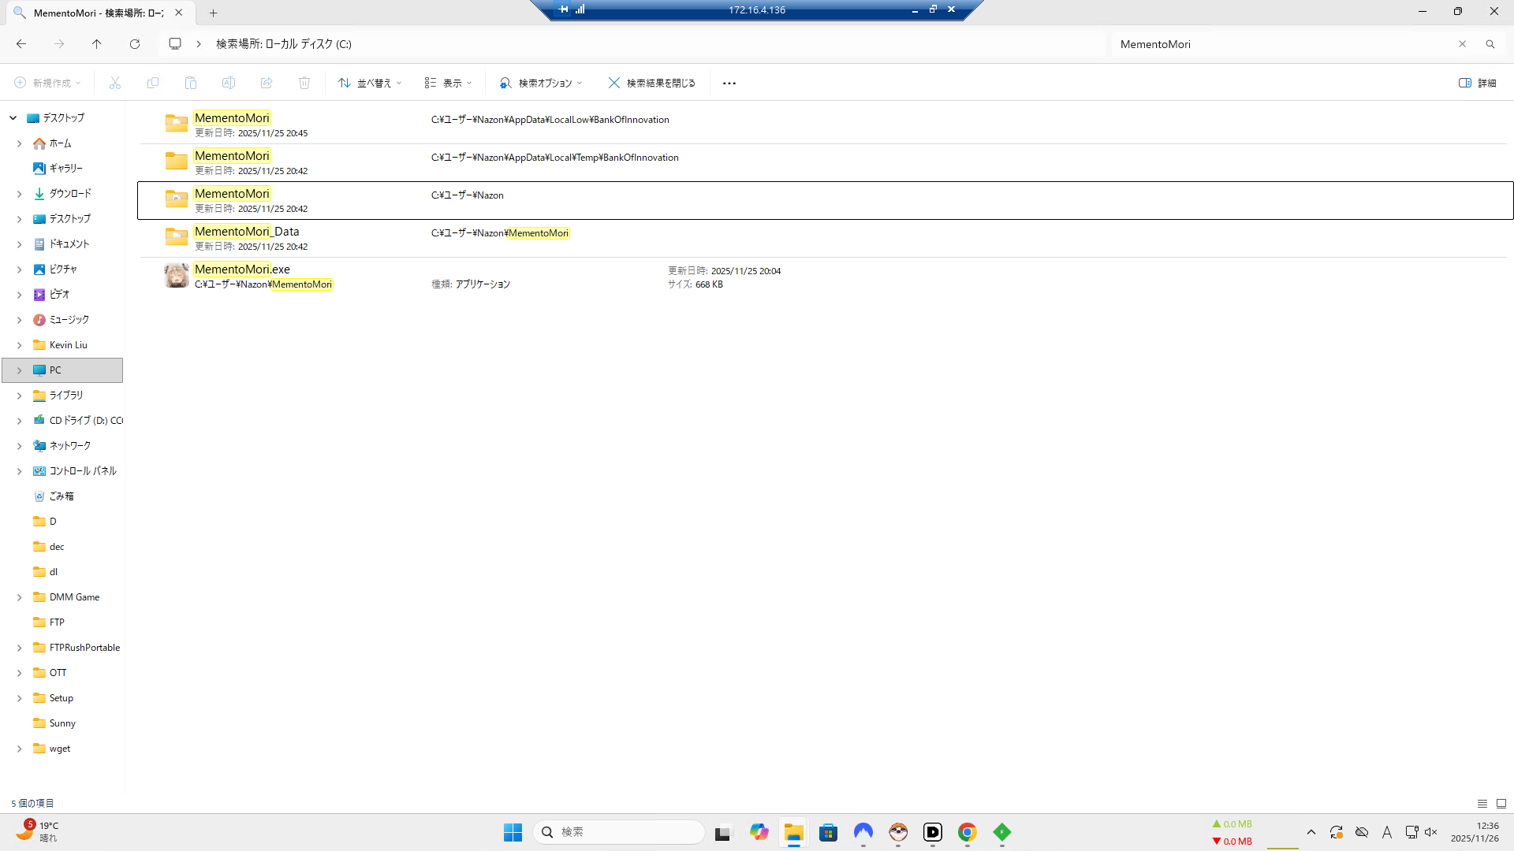Viewport: 1514px width, 851px height.
Task: Open a new File Explorer tab
Action: 213,13
